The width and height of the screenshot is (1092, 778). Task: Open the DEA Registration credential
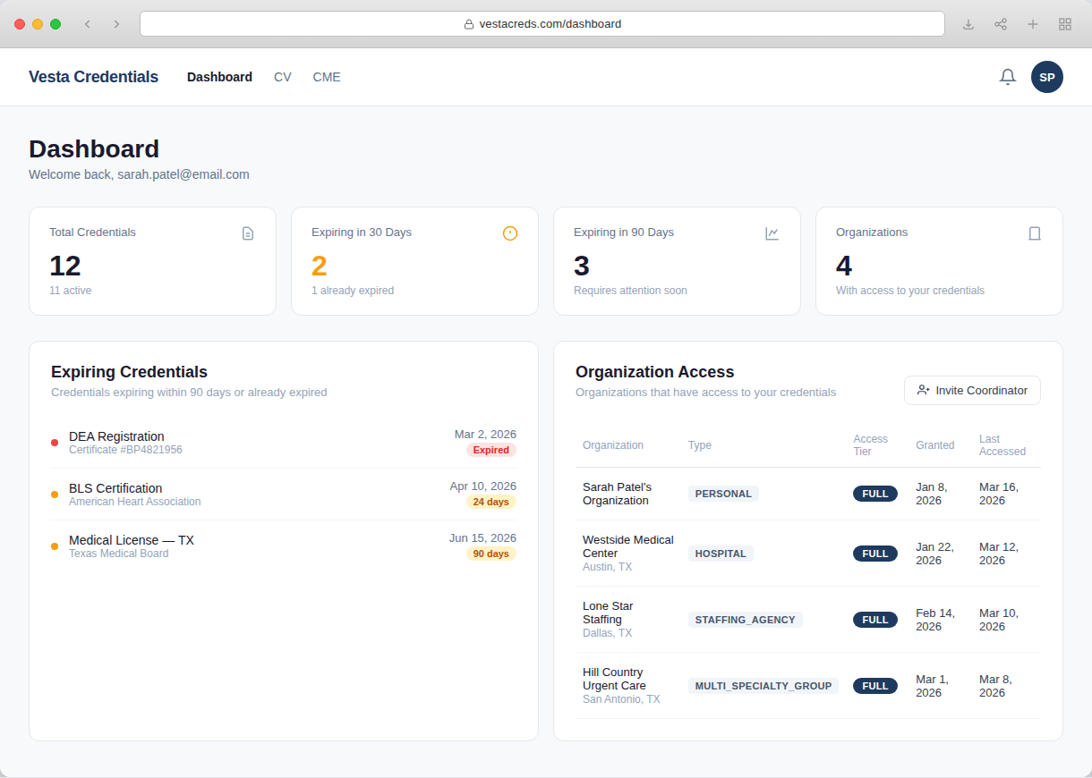[116, 436]
